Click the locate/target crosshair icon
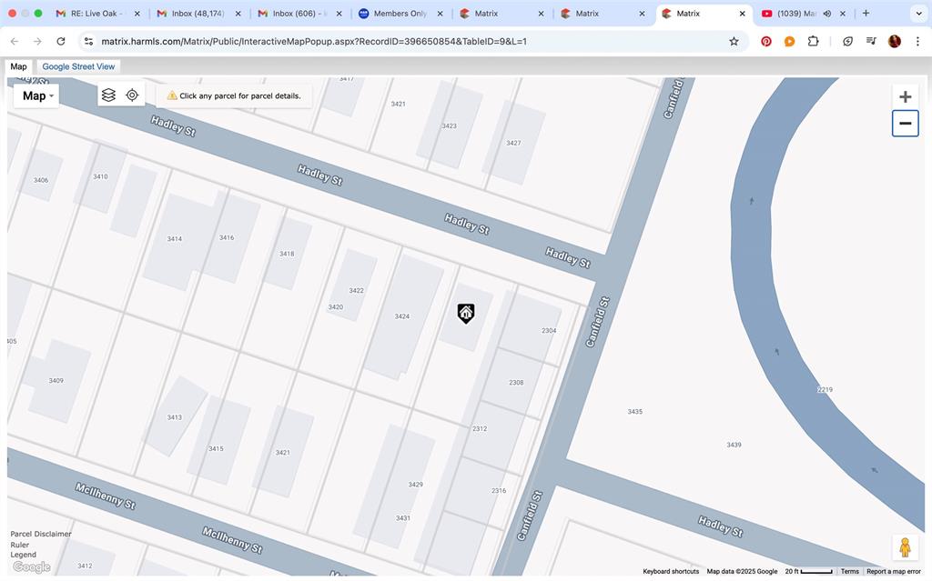The width and height of the screenshot is (932, 581). click(x=132, y=95)
